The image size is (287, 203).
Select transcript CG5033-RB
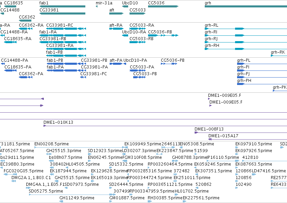pyautogui.click(x=138, y=42)
